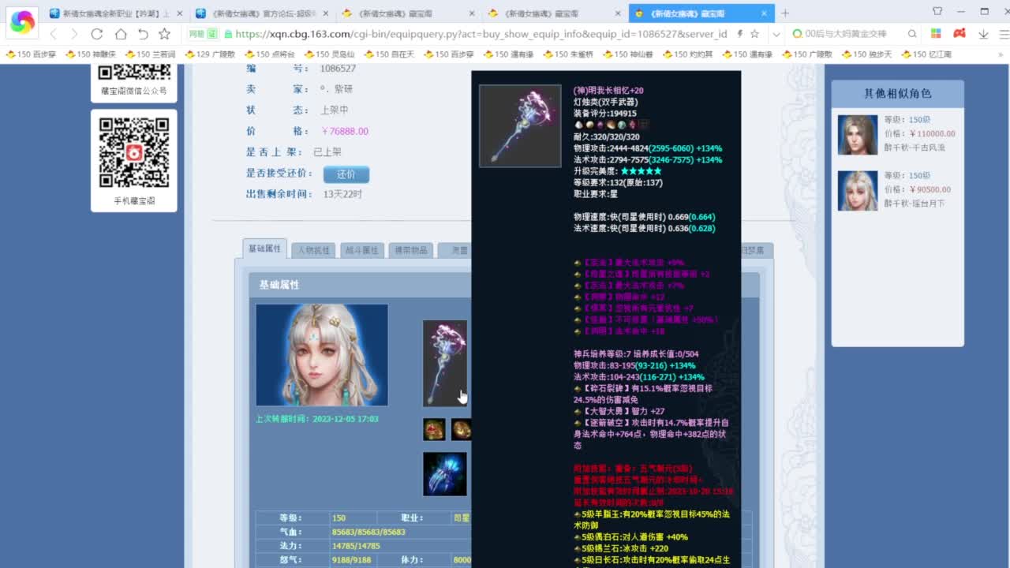This screenshot has width=1010, height=568.
Task: Open bookmark 150 灵岛仙
Action: (x=329, y=54)
